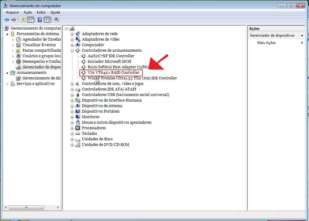Click the Back arrow toolbar button
The image size is (309, 221).
click(7, 20)
